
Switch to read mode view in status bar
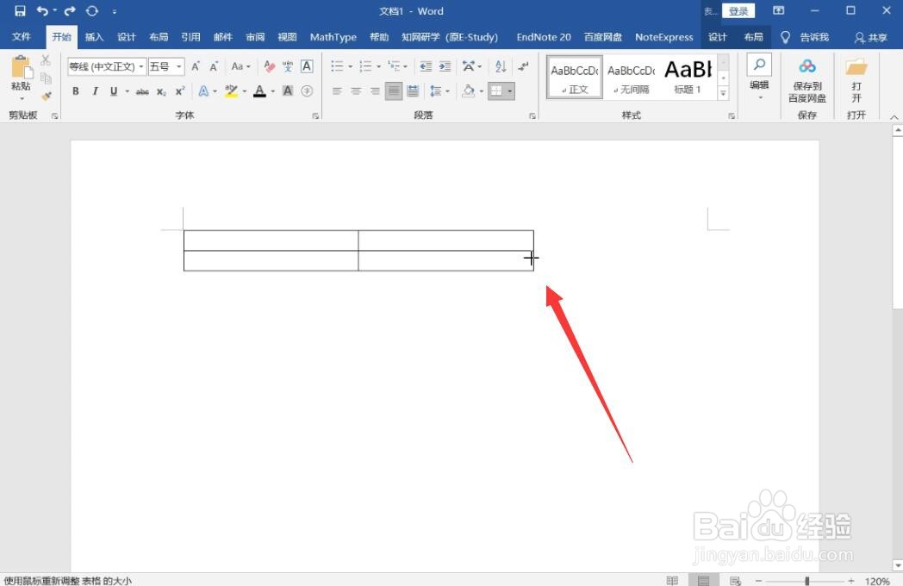(672, 580)
